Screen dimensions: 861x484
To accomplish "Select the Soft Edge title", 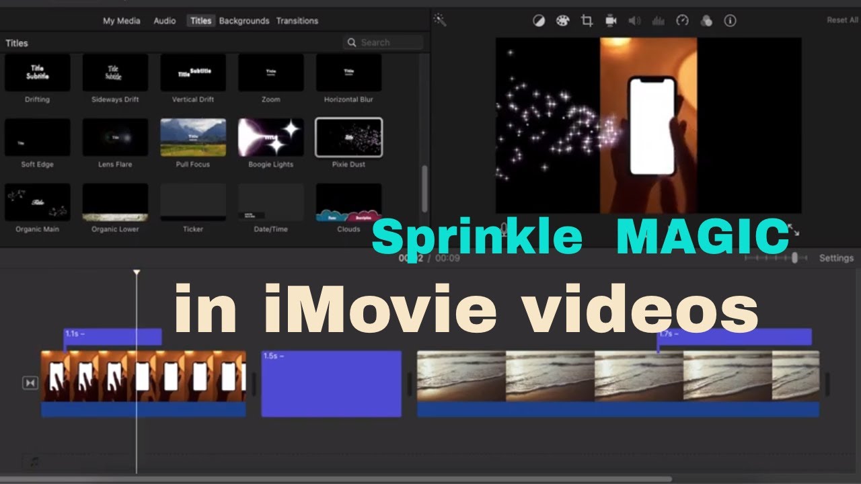I will pos(38,138).
